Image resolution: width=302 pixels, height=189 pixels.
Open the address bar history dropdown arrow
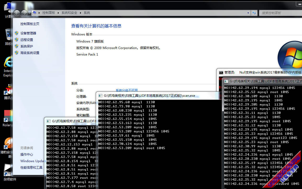tap(248, 13)
